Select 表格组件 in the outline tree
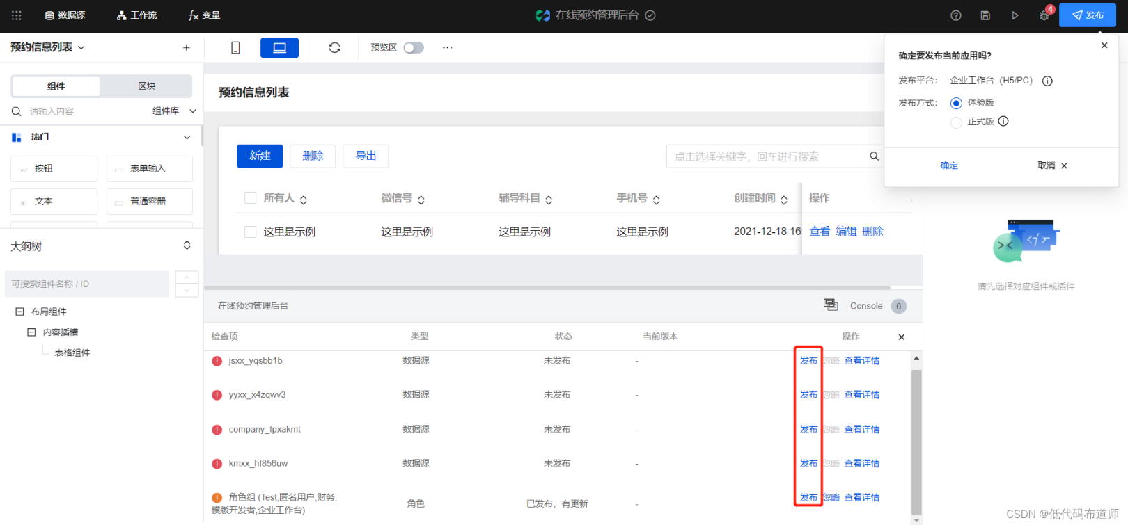Screen dimensions: 1128x525 point(72,353)
